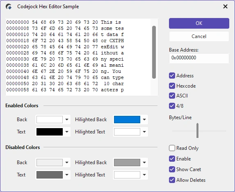Open Enabled Colors Text color dropdown
This screenshot has width=235, height=192.
coord(67,132)
